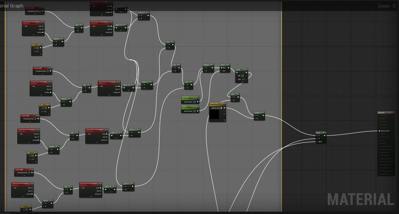Click the Max input pin on Clamp node
The width and height of the screenshot is (399, 214).
237,79
